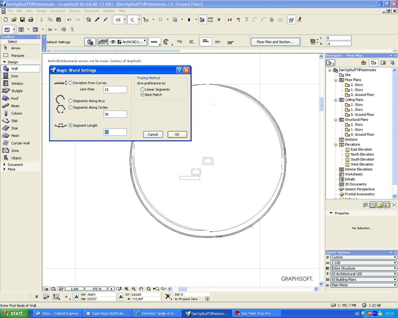Open the Design menu

[41, 11]
